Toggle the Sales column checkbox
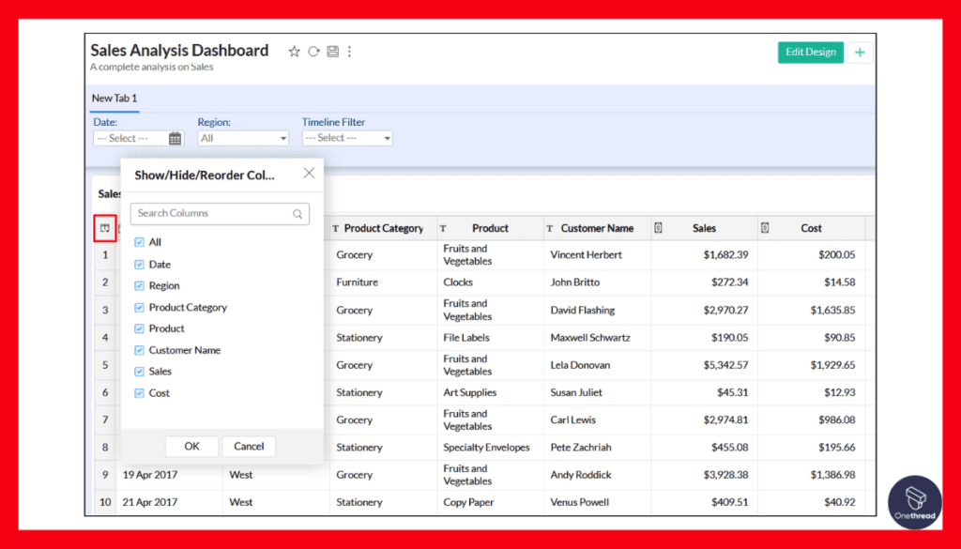This screenshot has width=961, height=549. click(139, 372)
